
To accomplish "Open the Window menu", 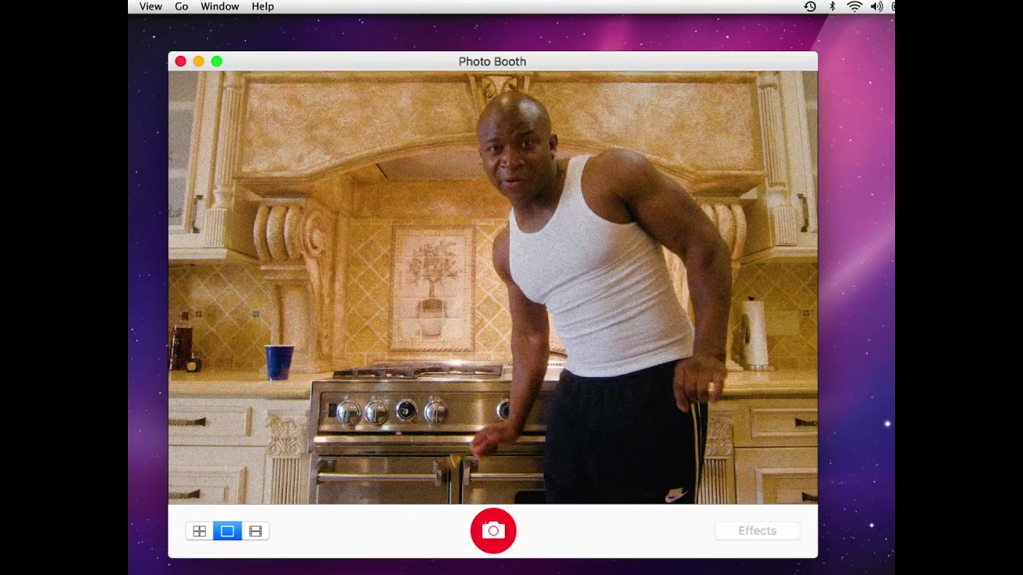I will [x=220, y=6].
